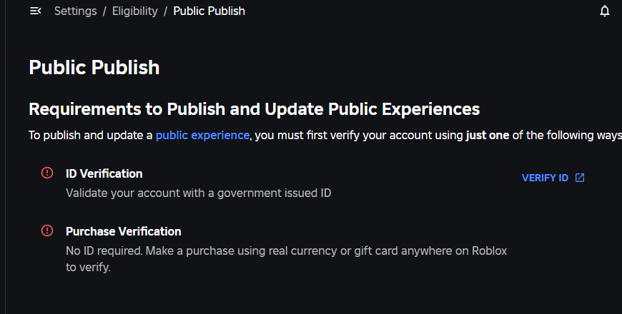Click the Requirements to Publish heading
This screenshot has width=622, height=314.
point(254,109)
